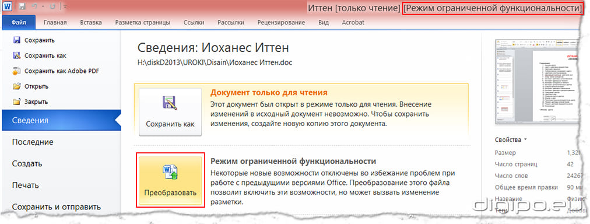590x224 pixels.
Task: Select Сохранить как menu entry in the sidebar
Action: [x=45, y=56]
